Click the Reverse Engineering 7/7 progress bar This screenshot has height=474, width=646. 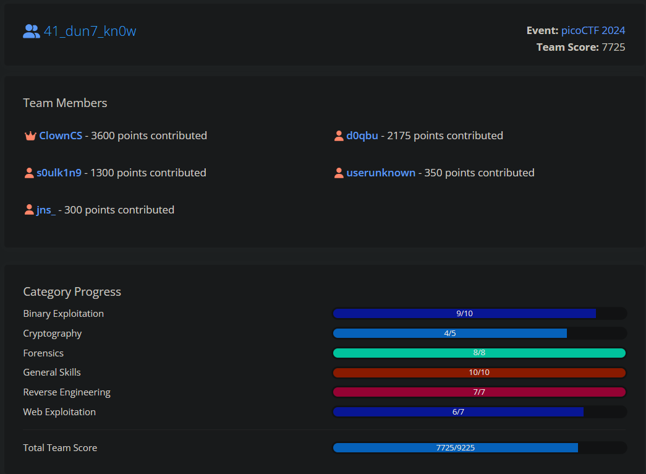480,392
